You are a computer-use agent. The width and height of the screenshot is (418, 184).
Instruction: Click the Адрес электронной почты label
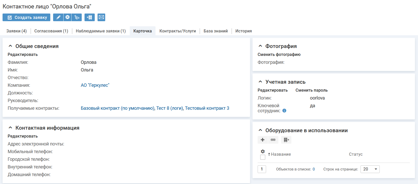click(x=36, y=144)
